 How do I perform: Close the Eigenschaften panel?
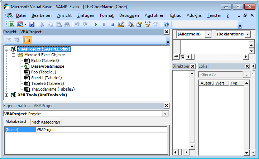click(x=167, y=106)
